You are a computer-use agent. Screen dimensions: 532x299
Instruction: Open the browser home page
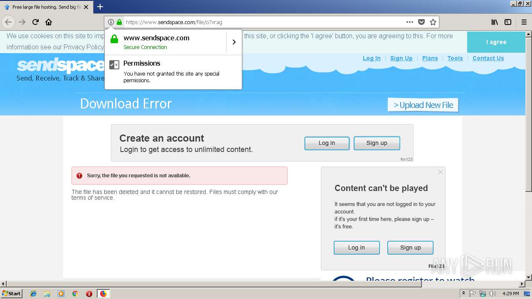tap(49, 22)
